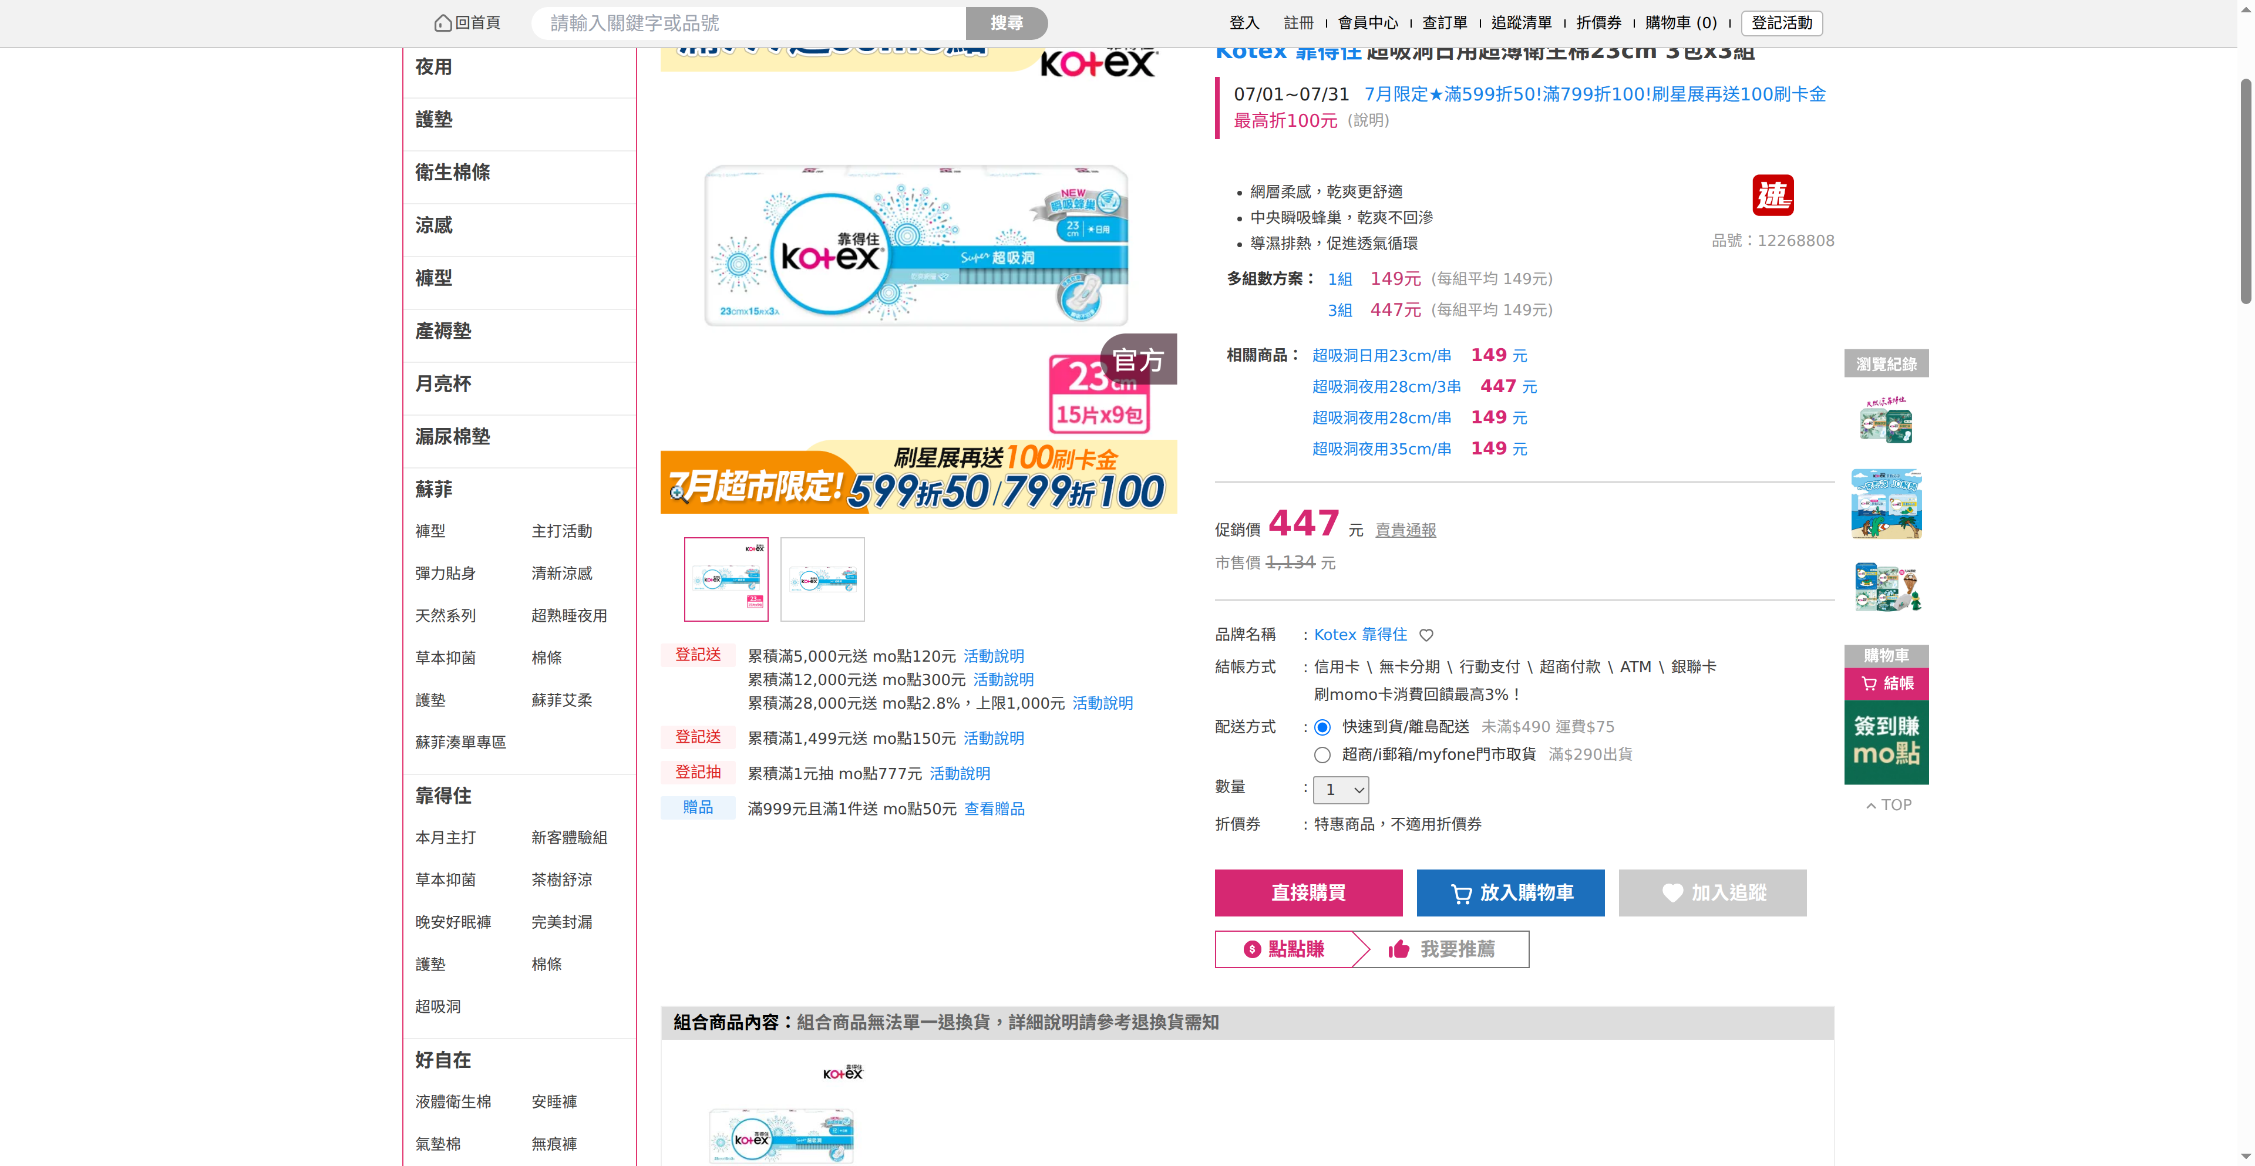This screenshot has height=1166, width=2255.
Task: Select 超商/i郵箱/myfone門市取貨 delivery option
Action: coord(1322,754)
